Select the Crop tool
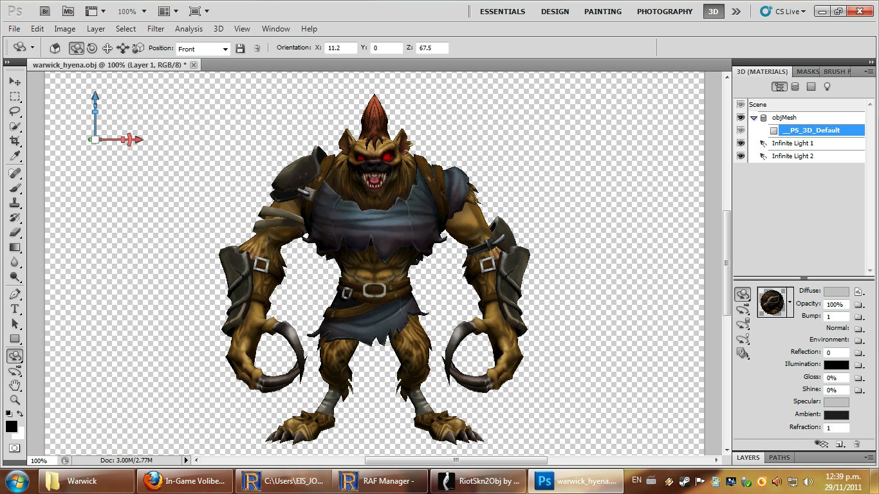879x494 pixels. point(15,141)
